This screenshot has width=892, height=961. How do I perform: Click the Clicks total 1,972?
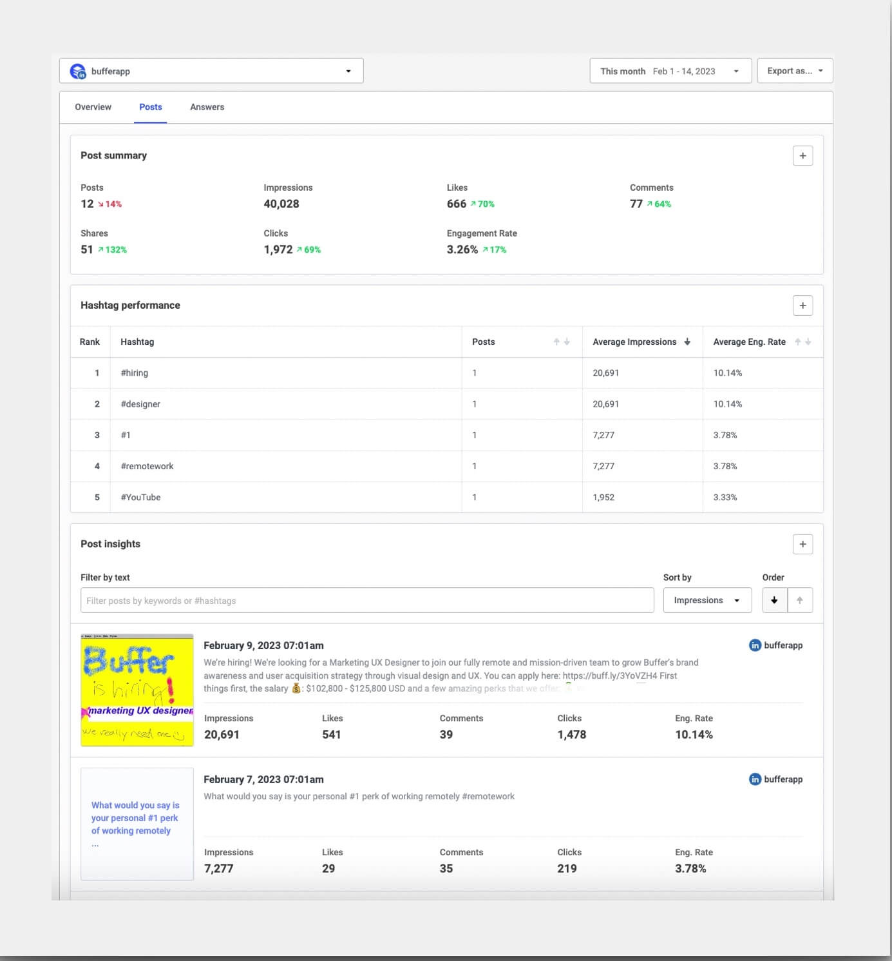[x=278, y=249]
